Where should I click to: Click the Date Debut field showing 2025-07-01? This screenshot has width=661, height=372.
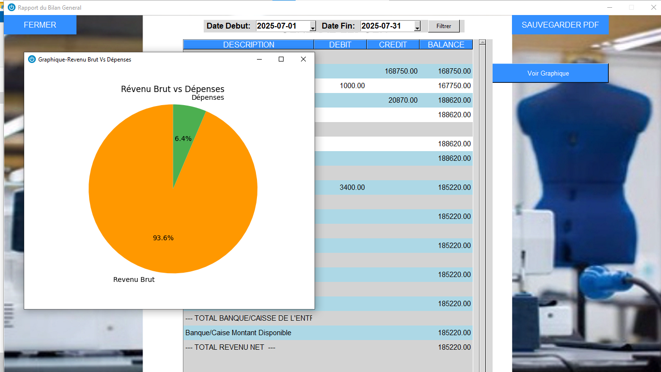[282, 26]
